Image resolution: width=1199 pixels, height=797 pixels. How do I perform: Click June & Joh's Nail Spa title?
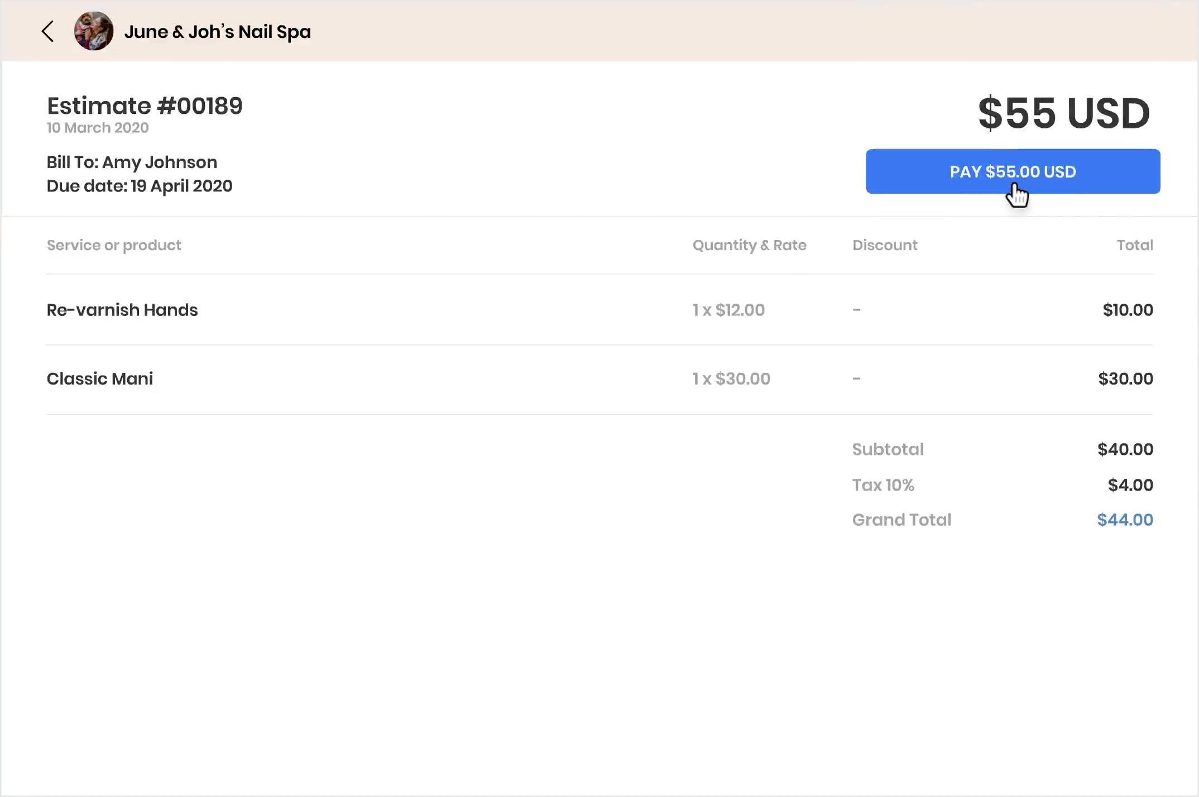click(217, 32)
